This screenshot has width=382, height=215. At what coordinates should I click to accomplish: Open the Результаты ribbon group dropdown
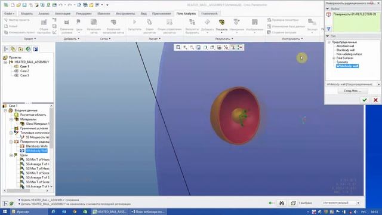224,39
